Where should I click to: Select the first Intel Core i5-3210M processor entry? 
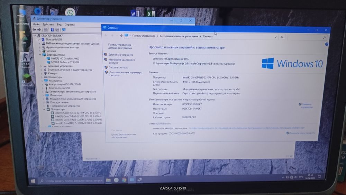coord(78,113)
